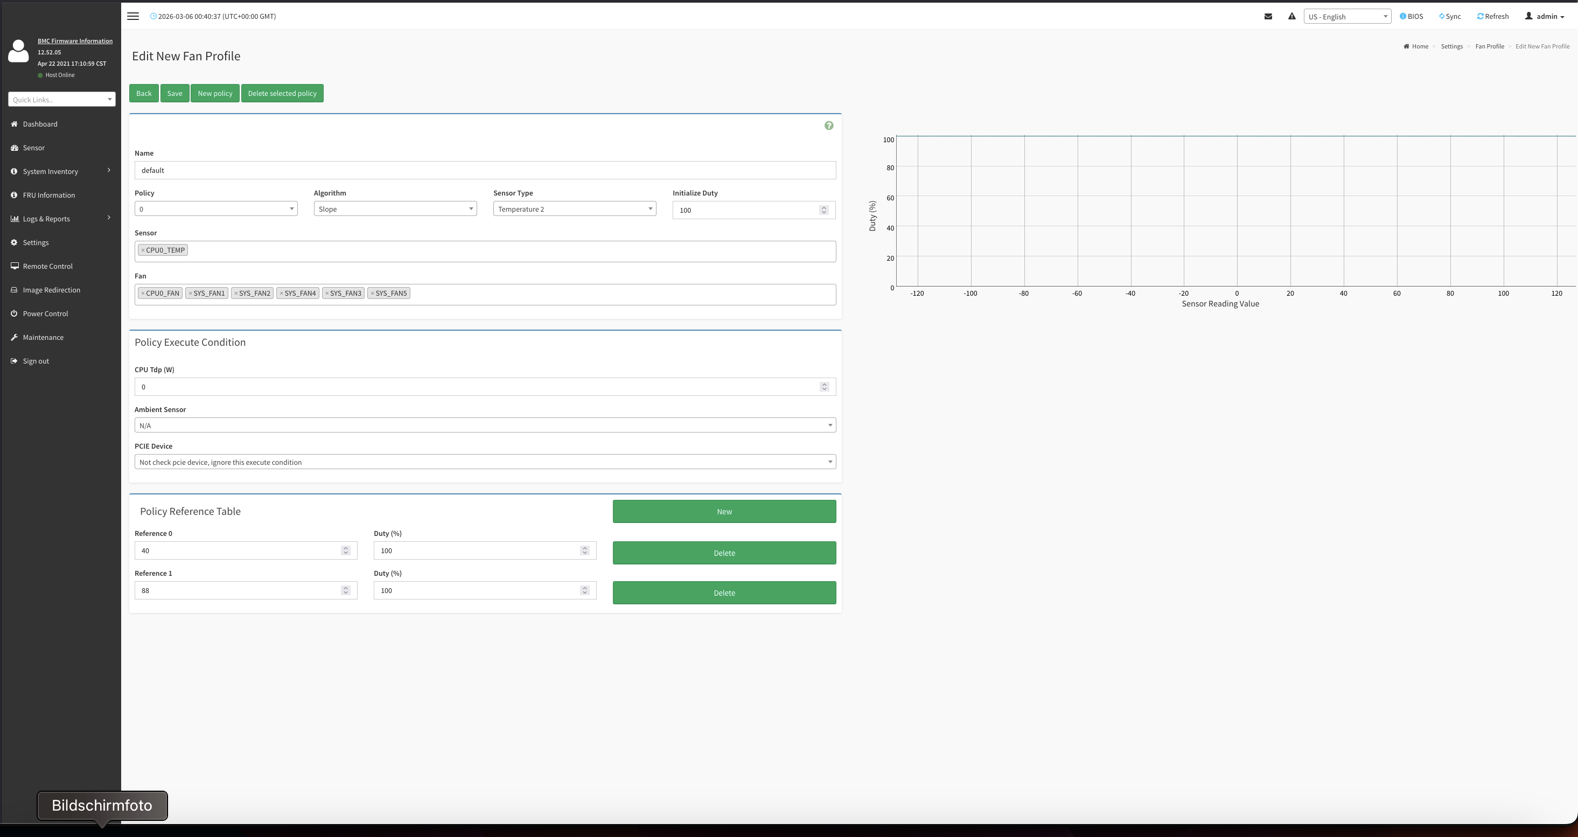1578x837 pixels.
Task: Open the Sensor Type dropdown
Action: (574, 209)
